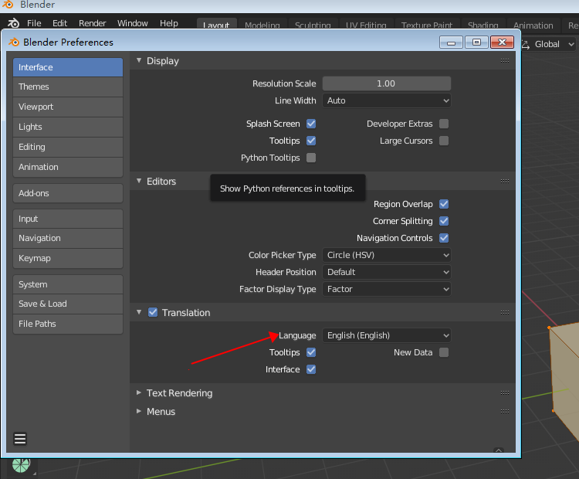The image size is (579, 479).
Task: Click the transform orientation icon beside Global
Action: tap(526, 44)
